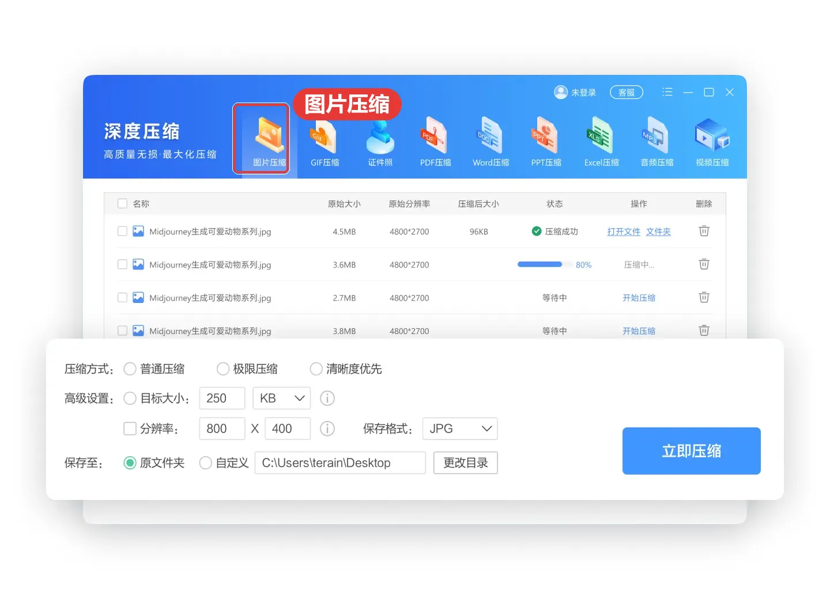
Task: Click the 立即压缩 button
Action: 692,451
